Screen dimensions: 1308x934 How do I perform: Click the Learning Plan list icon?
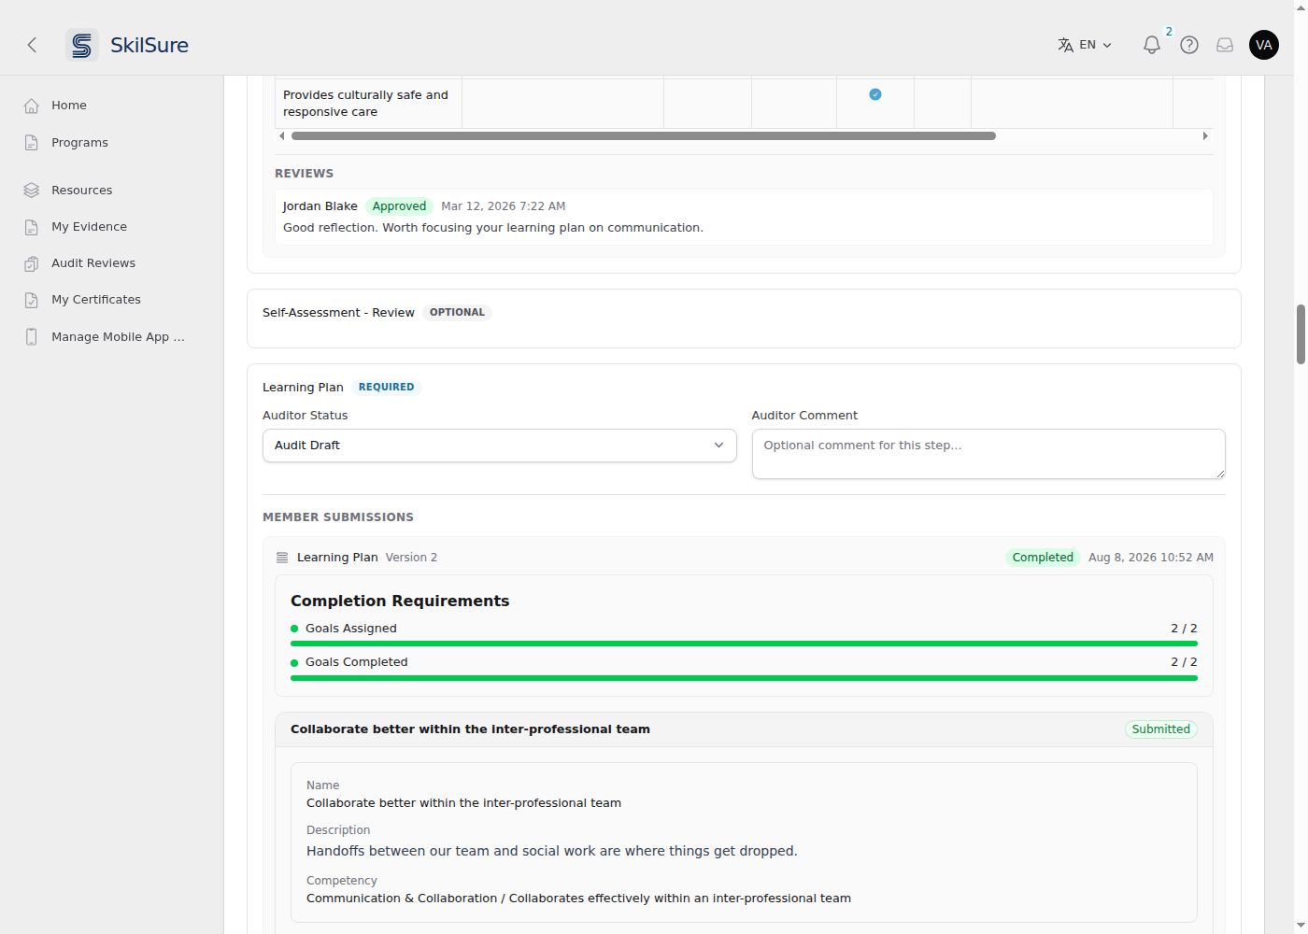tap(282, 558)
